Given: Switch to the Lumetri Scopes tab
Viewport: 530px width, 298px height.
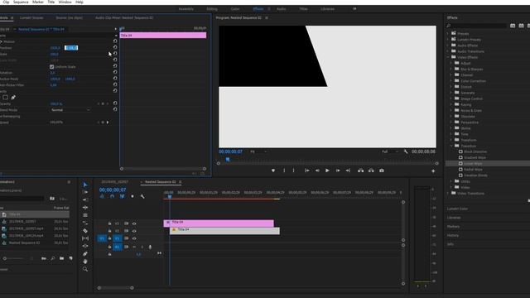Looking at the screenshot, I should click(x=31, y=17).
